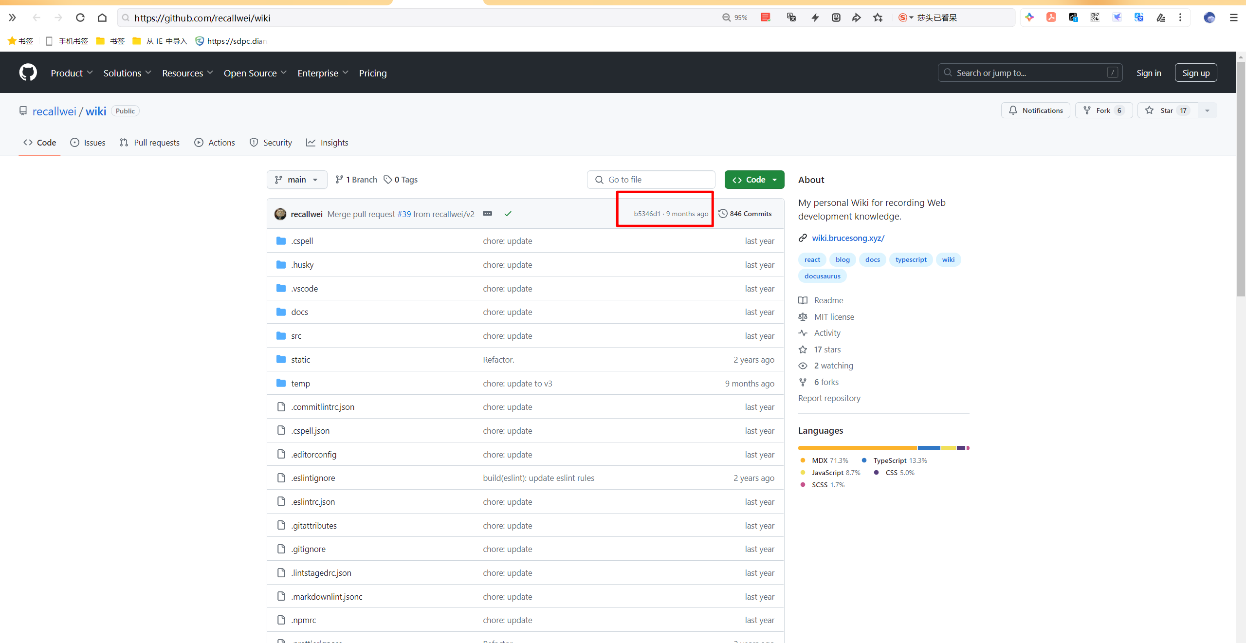Open the docs folder
The width and height of the screenshot is (1246, 643).
point(299,312)
